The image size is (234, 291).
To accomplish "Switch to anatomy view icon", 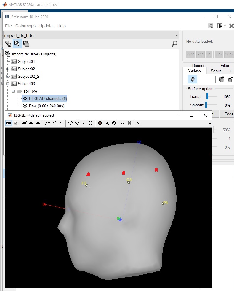I will (8, 44).
